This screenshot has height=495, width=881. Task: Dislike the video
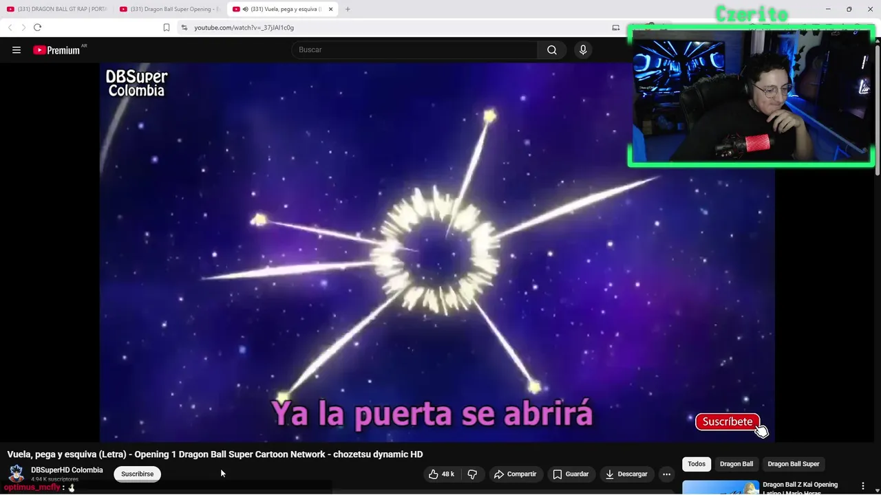tap(472, 474)
